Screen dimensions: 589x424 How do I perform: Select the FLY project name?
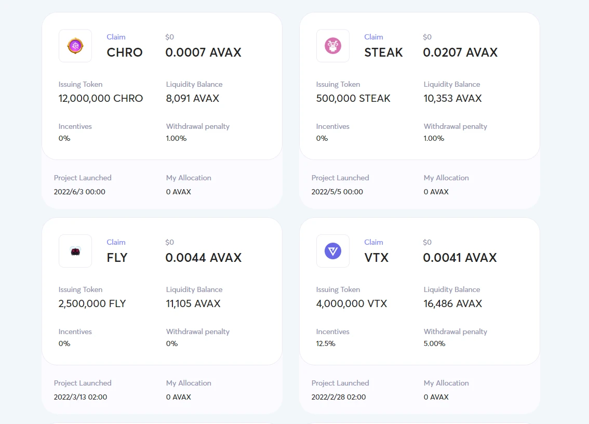[x=117, y=258]
